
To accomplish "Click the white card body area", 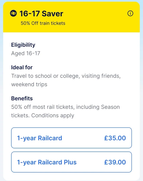I will tap(71, 106).
